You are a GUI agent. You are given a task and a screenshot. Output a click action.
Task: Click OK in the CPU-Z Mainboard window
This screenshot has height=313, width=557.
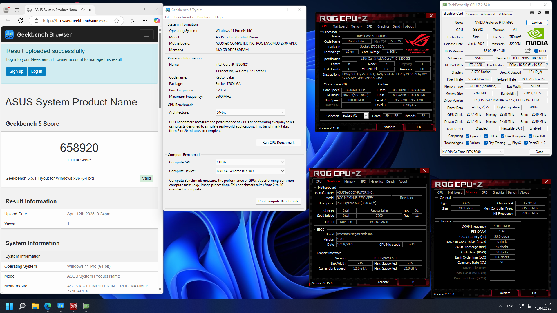(413, 282)
